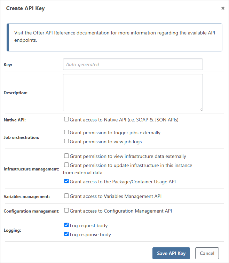The height and width of the screenshot is (263, 229).
Task: Grab the Description textarea resize handle
Action: pyautogui.click(x=201, y=109)
